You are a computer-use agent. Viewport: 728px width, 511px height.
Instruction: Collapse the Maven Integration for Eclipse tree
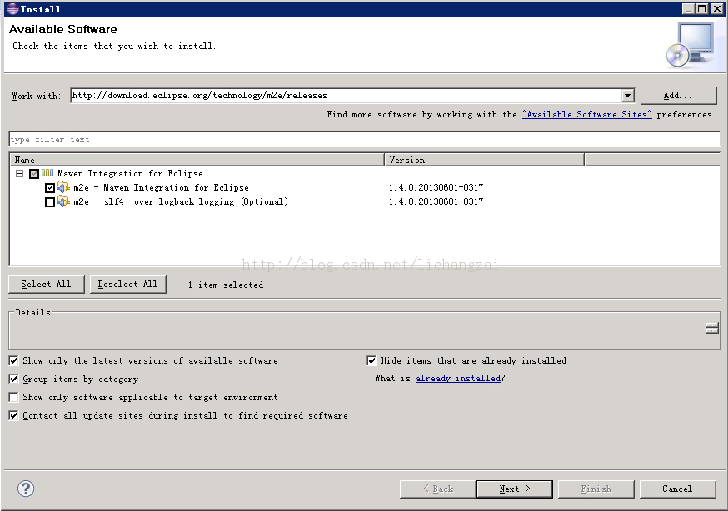pyautogui.click(x=19, y=174)
